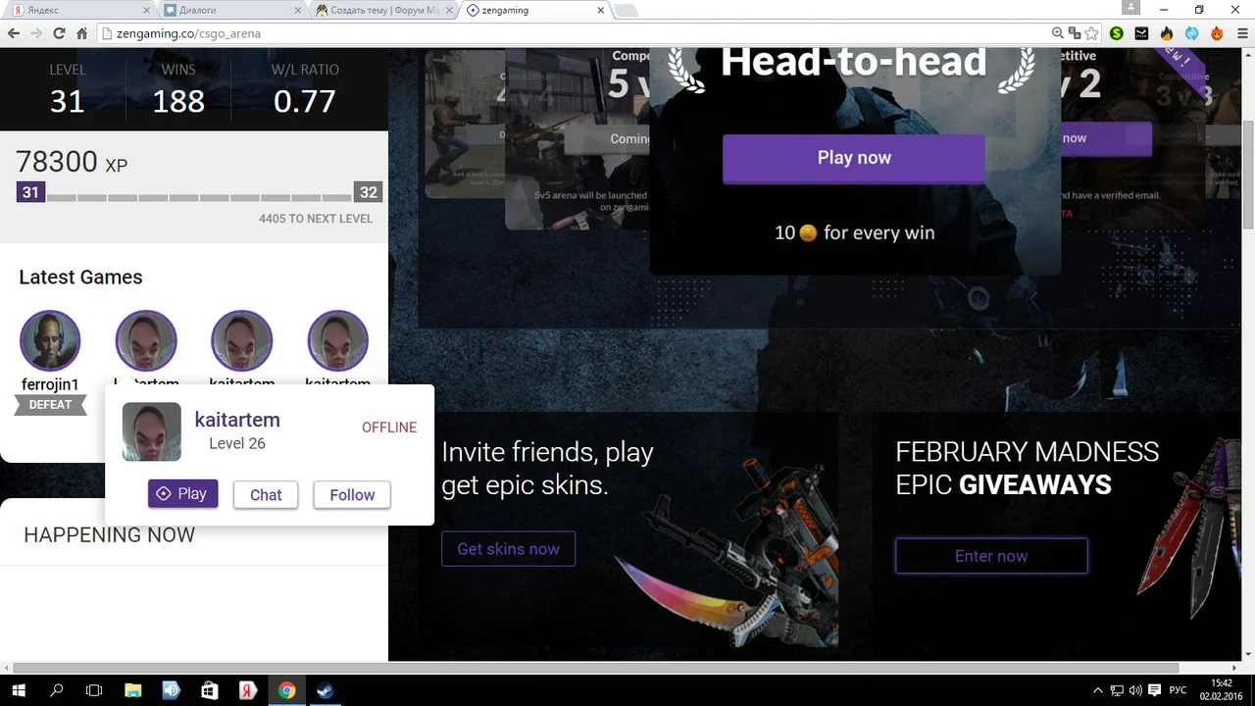
Task: Open the Yandex app on the taskbar
Action: tap(248, 690)
